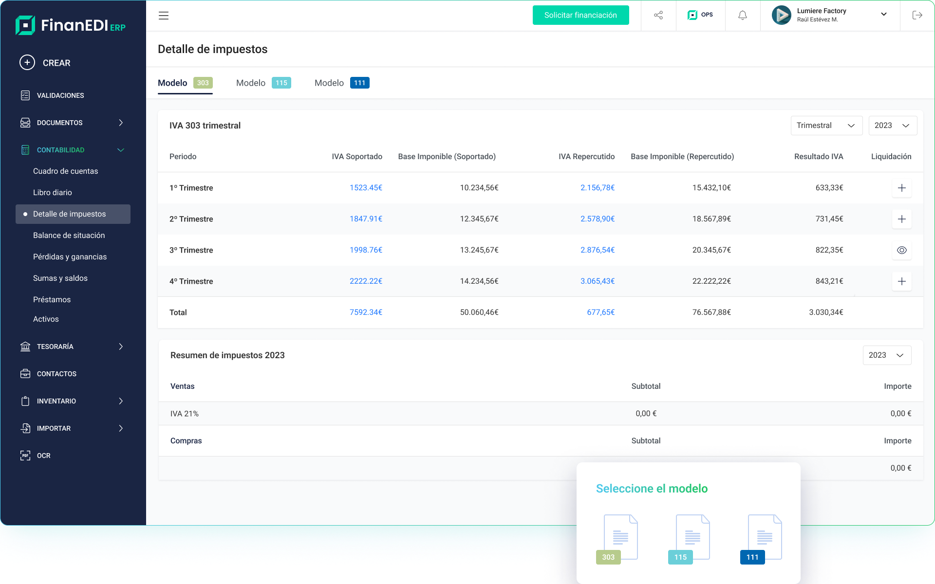Viewport: 935px width, 584px height.
Task: Show 3º Trimestre liquidación with the eye icon
Action: [902, 250]
